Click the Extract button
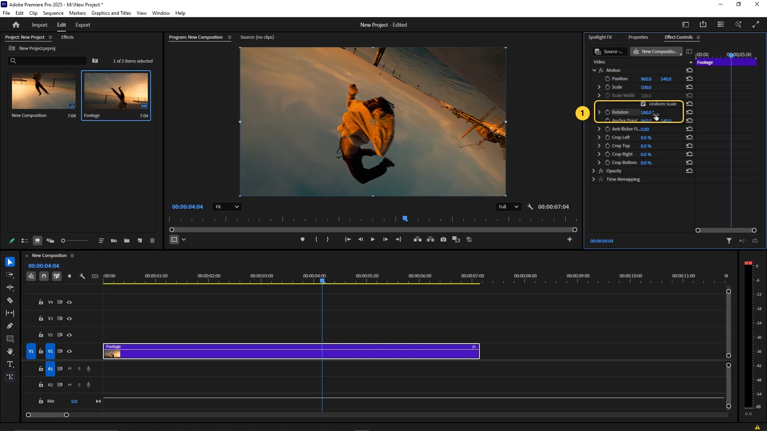This screenshot has width=767, height=431. point(430,239)
